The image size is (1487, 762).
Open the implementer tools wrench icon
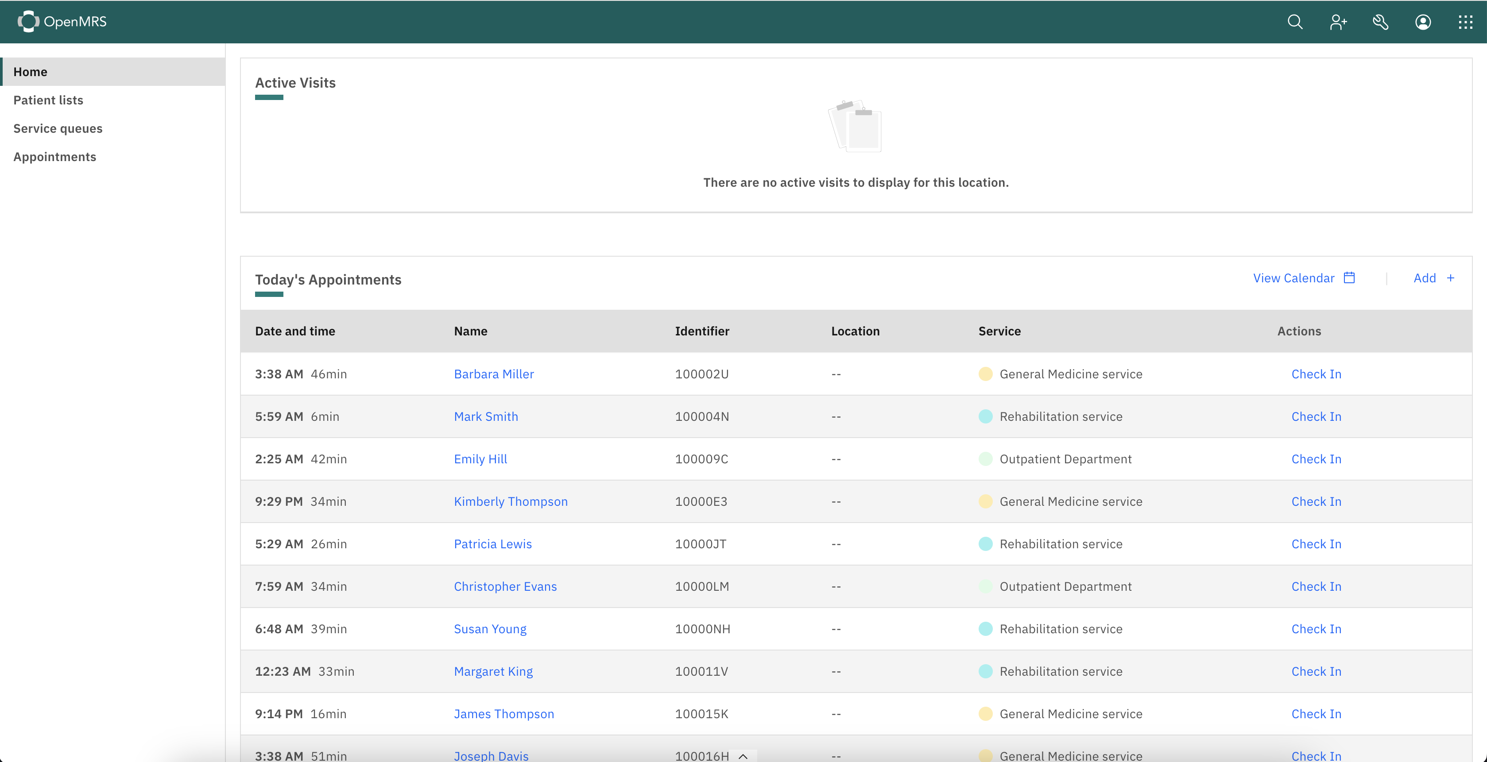[x=1380, y=22]
